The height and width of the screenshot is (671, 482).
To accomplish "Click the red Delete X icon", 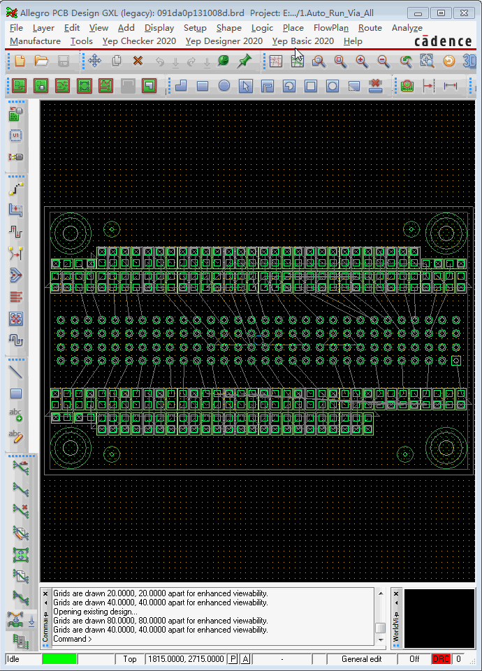I will point(138,62).
